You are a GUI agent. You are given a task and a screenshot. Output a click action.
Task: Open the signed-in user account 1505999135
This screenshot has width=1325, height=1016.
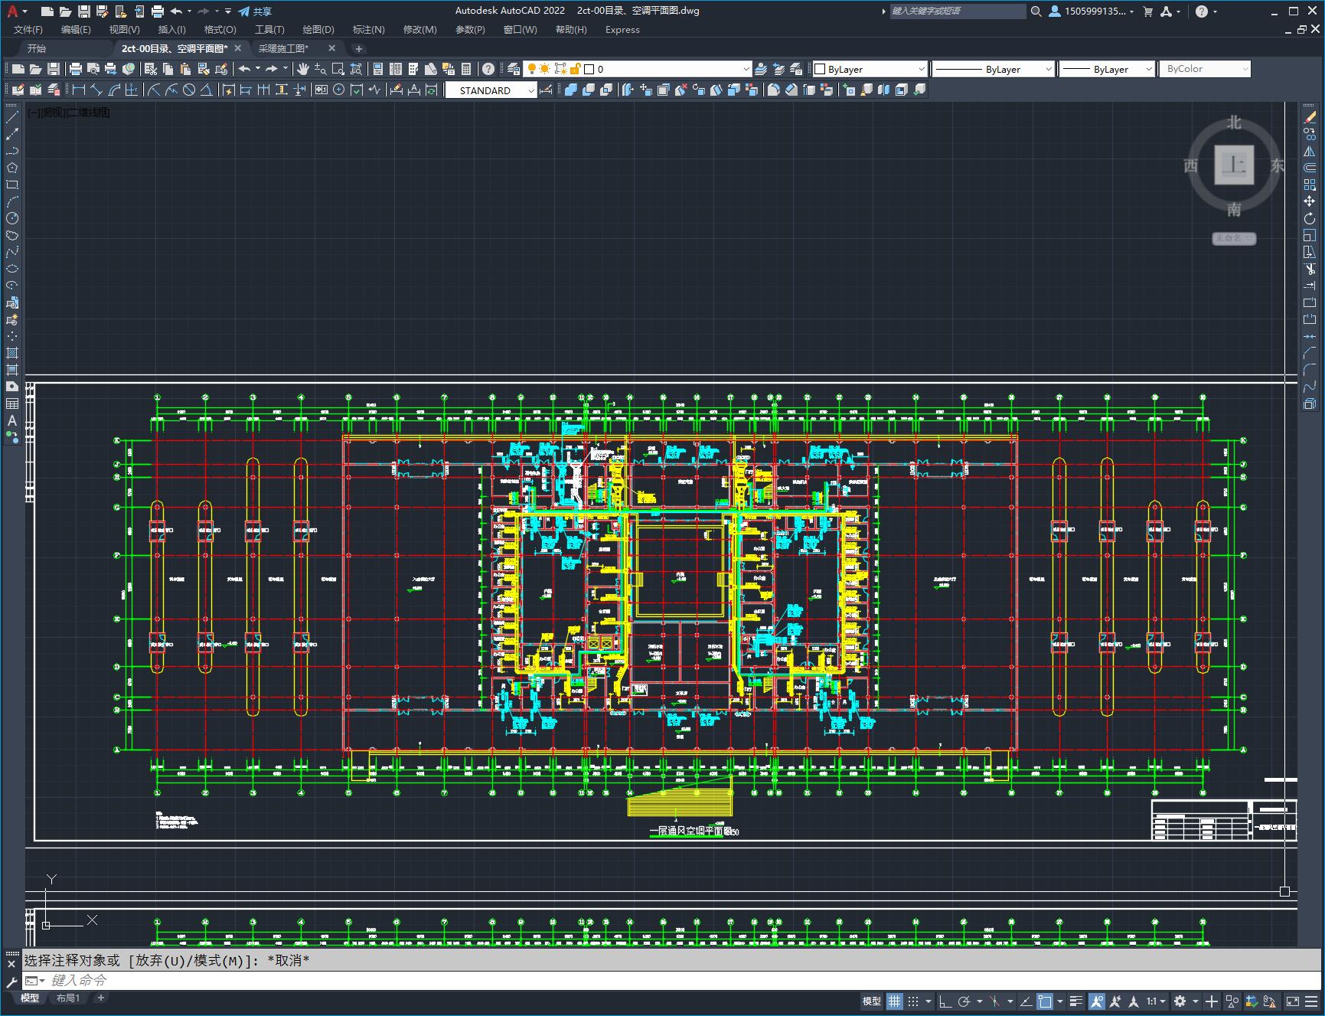1091,11
